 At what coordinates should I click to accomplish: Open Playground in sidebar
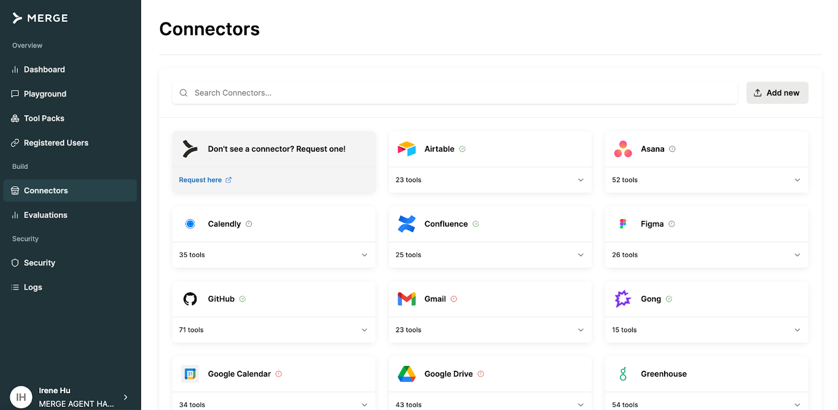coord(70,94)
